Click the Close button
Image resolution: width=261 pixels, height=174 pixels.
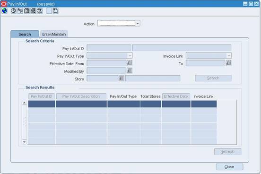[229, 167]
